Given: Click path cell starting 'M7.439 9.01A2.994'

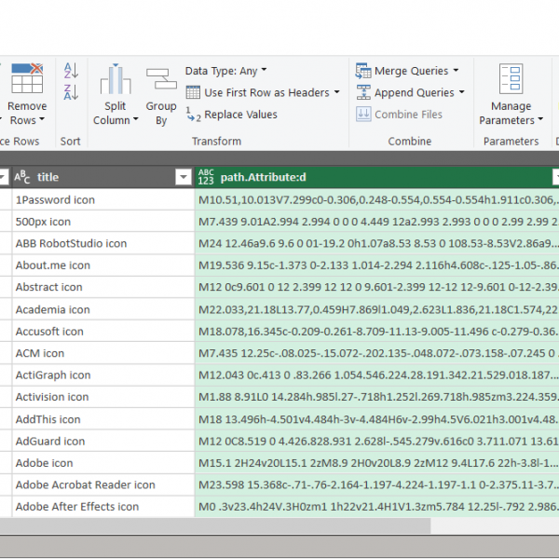Looking at the screenshot, I should [377, 222].
